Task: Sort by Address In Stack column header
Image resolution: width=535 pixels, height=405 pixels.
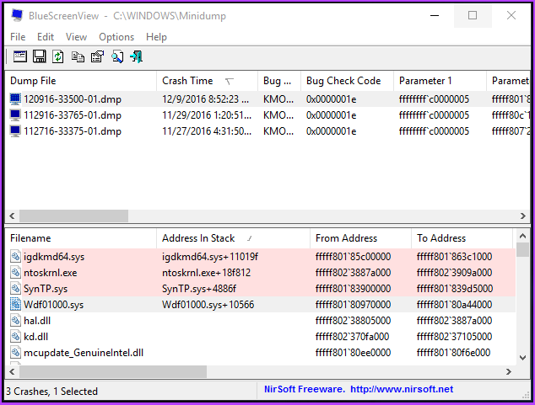Action: coord(234,238)
